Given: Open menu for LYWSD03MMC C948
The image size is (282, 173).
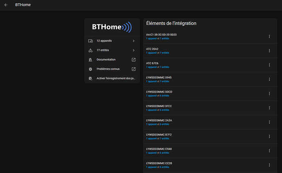Looking at the screenshot, I should coord(269,151).
